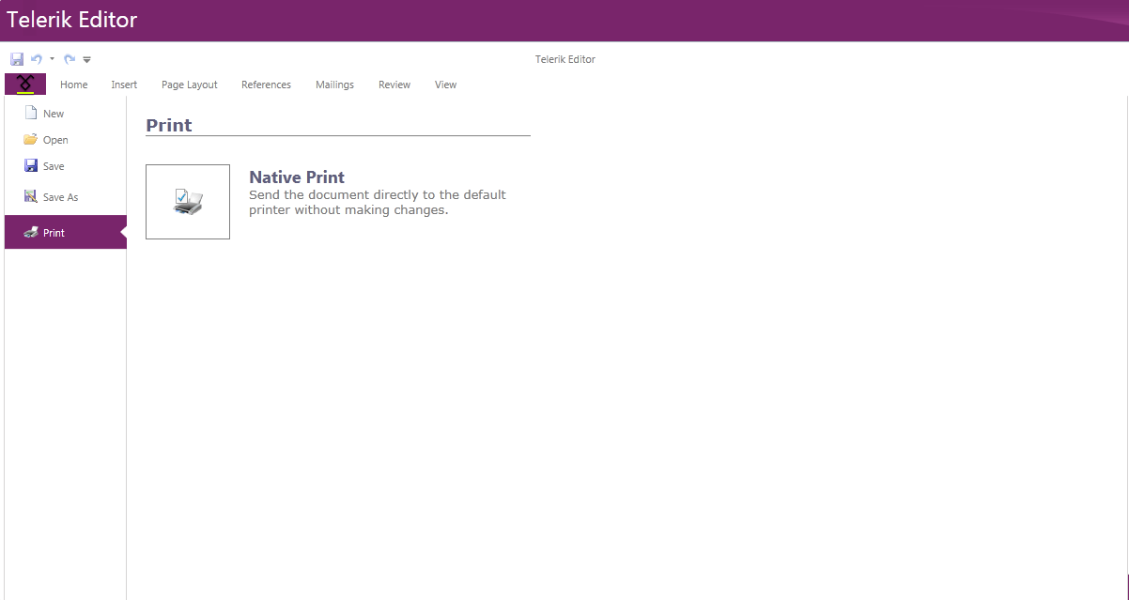This screenshot has width=1129, height=600.
Task: Click the Telerik Editor window title text
Action: point(565,59)
